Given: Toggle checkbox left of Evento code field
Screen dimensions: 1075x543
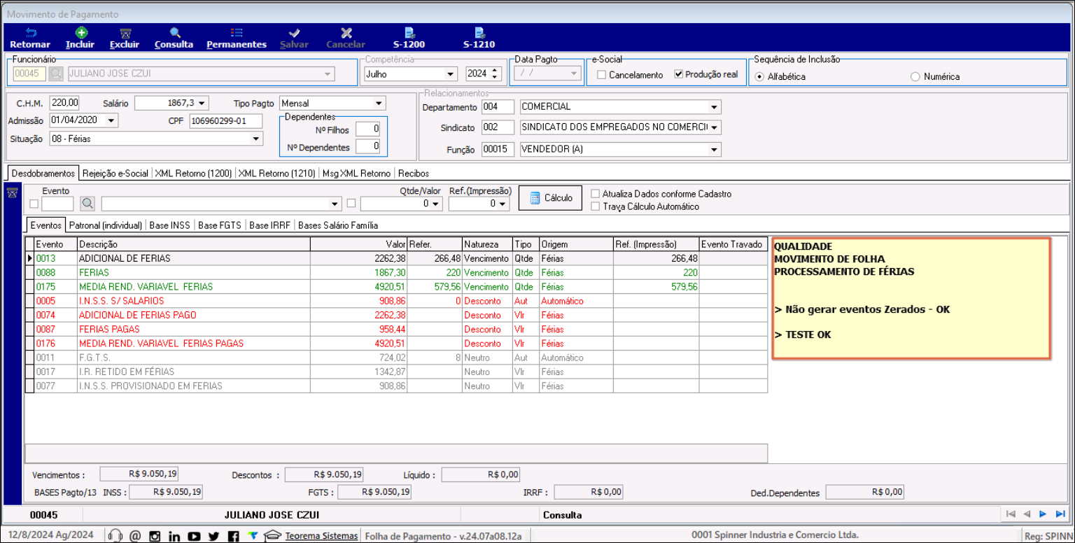Looking at the screenshot, I should [x=34, y=204].
